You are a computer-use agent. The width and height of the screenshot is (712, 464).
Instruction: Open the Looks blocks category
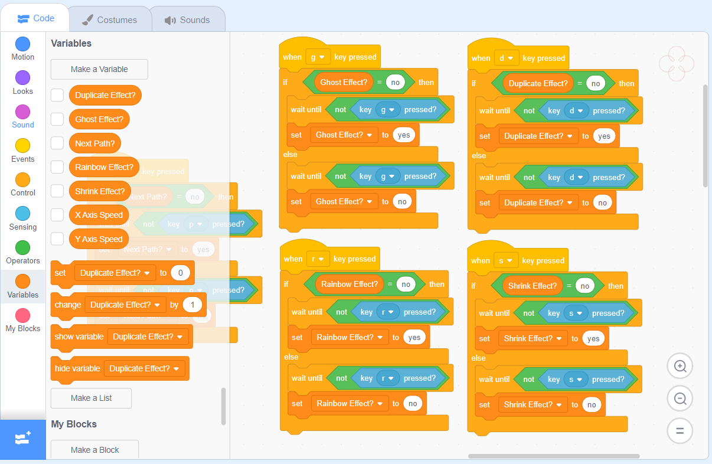point(22,81)
